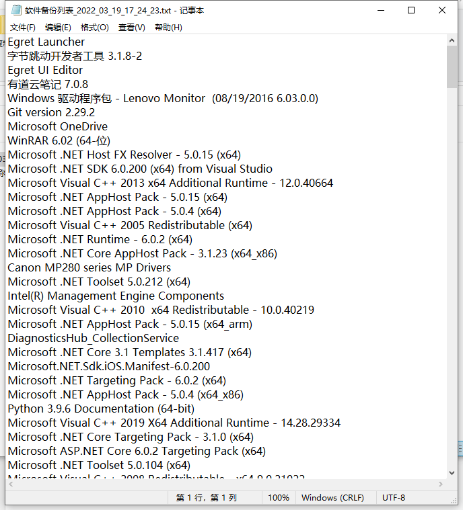Image resolution: width=463 pixels, height=510 pixels.
Task: Click '.NET Core AppHost Pack - 3.1.23' line
Action: pyautogui.click(x=143, y=253)
